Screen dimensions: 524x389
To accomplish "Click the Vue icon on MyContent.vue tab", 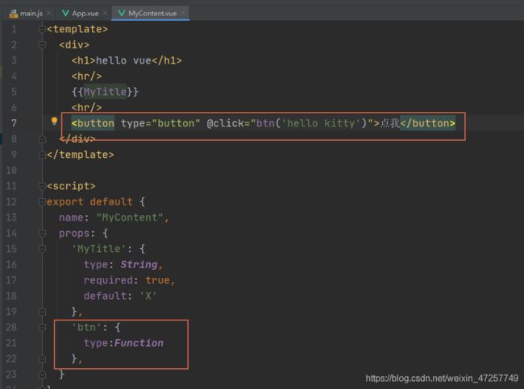I will pyautogui.click(x=121, y=14).
